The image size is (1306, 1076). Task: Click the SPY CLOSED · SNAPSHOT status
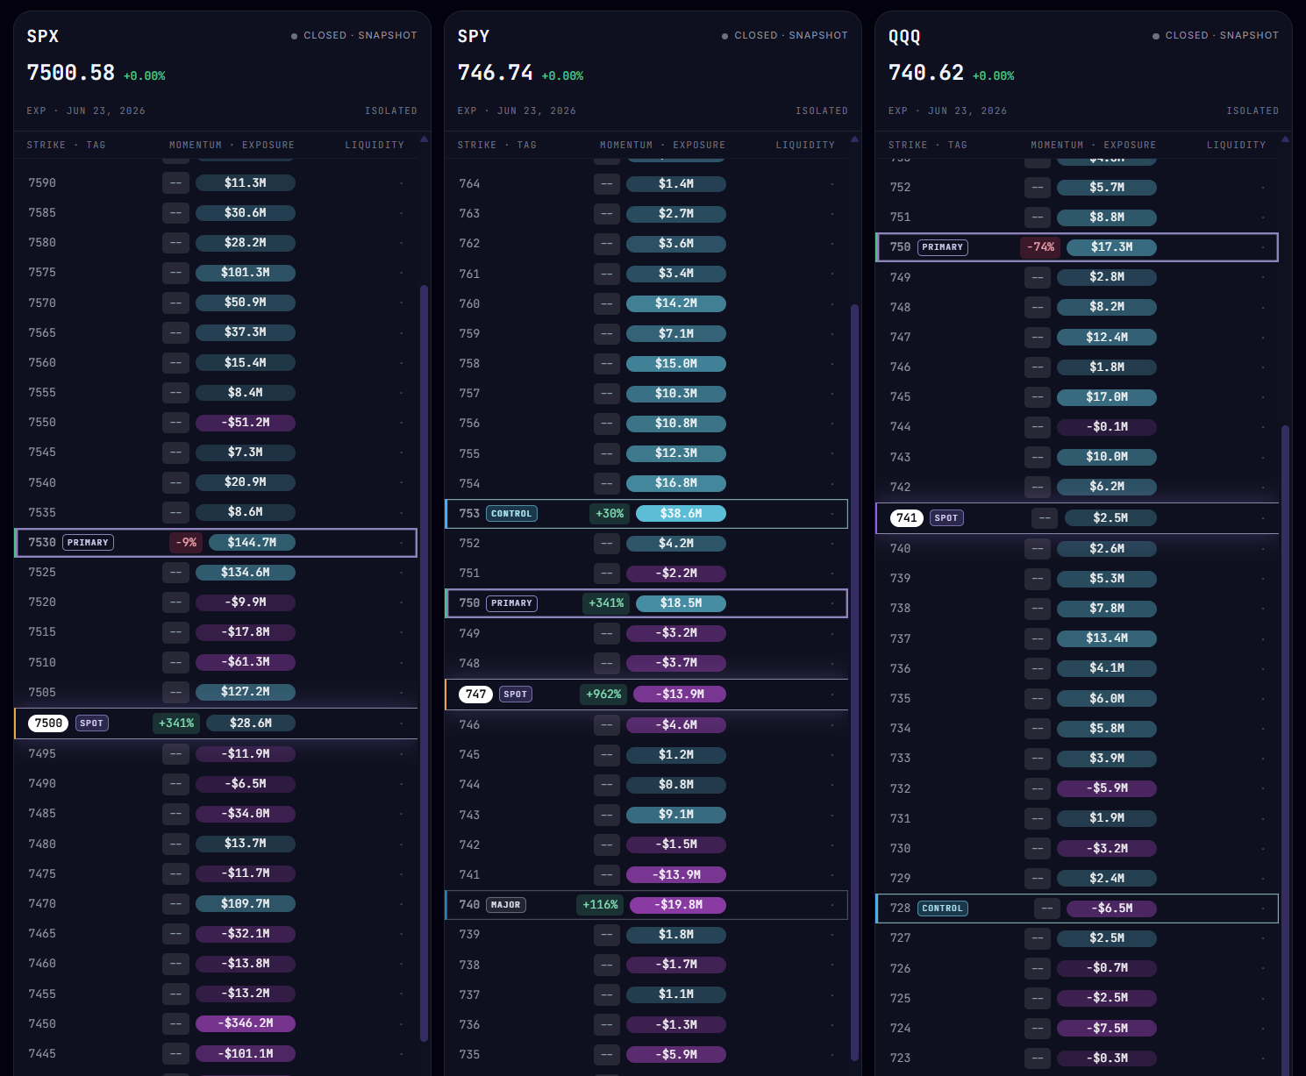point(785,36)
